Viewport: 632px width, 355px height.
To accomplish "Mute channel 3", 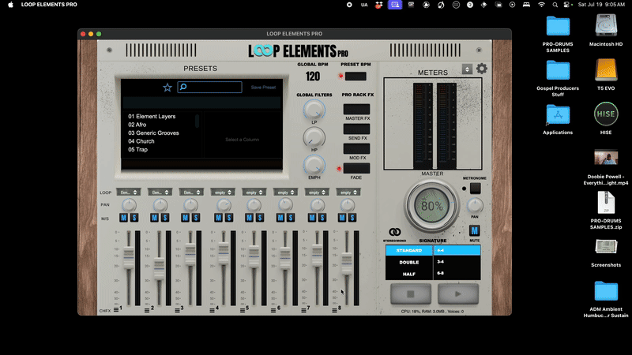I will (x=185, y=218).
